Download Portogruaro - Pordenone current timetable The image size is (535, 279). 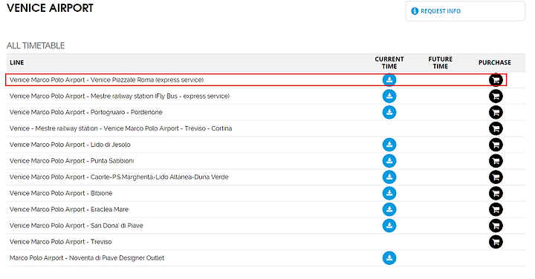pyautogui.click(x=389, y=112)
